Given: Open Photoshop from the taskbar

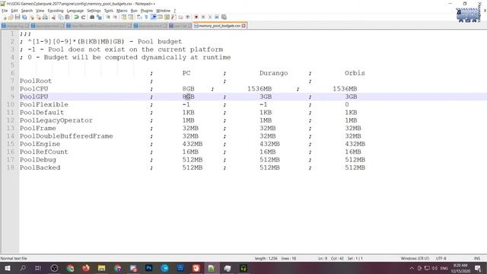Looking at the screenshot, I should [x=149, y=268].
